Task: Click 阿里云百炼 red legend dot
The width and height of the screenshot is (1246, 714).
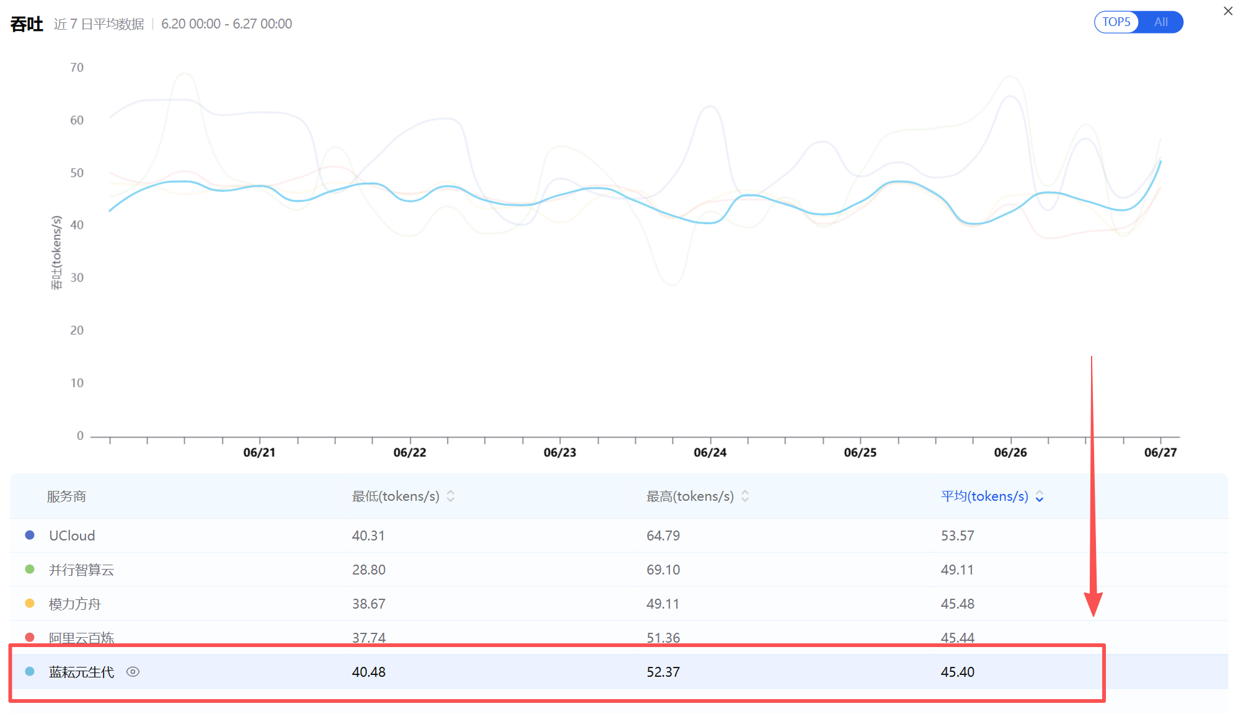Action: tap(30, 637)
